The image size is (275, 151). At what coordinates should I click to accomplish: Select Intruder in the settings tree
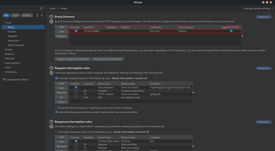click(x=12, y=32)
